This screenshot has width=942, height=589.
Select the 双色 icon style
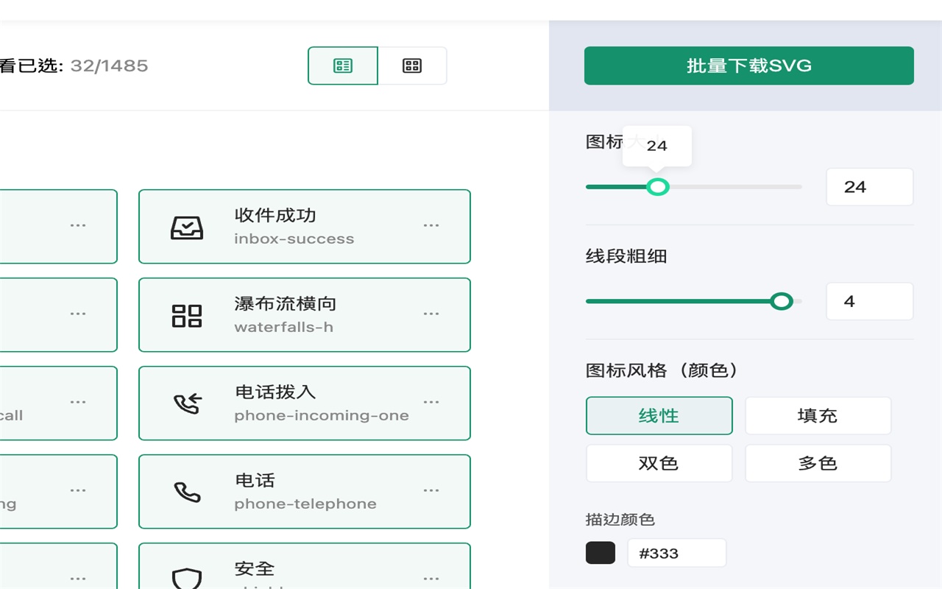pos(659,463)
